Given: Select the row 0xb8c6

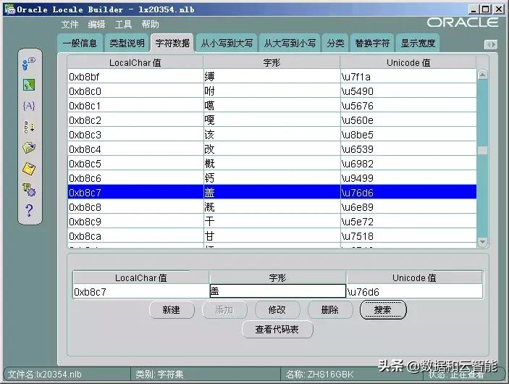Looking at the screenshot, I should (272, 178).
